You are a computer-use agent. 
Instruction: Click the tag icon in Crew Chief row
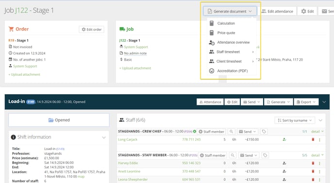click(264, 132)
